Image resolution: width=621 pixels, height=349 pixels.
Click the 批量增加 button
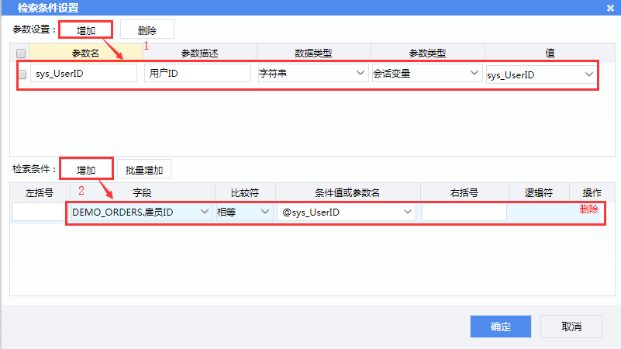click(146, 170)
